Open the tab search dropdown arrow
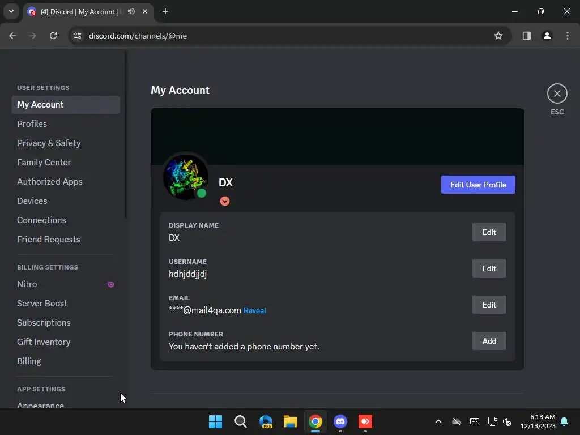This screenshot has height=435, width=580. [11, 11]
